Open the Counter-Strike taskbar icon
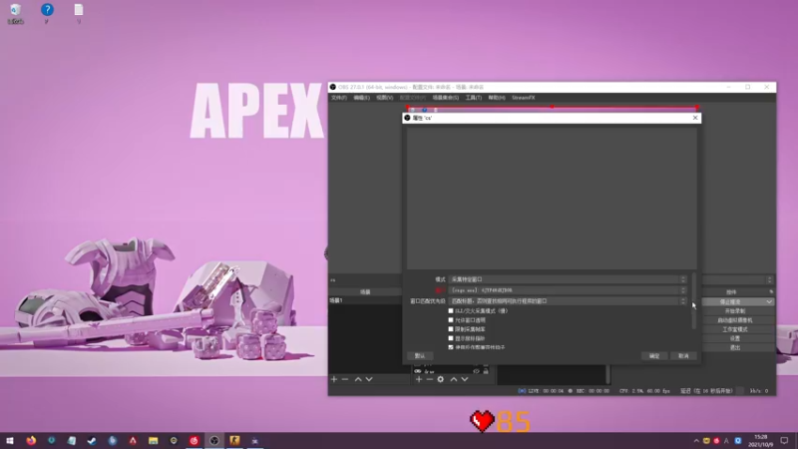 [234, 441]
